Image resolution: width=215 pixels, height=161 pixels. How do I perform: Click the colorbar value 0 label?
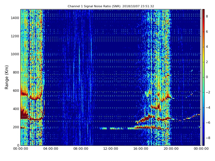pos(207,77)
